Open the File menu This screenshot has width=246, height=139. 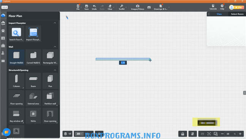(x=78, y=7)
